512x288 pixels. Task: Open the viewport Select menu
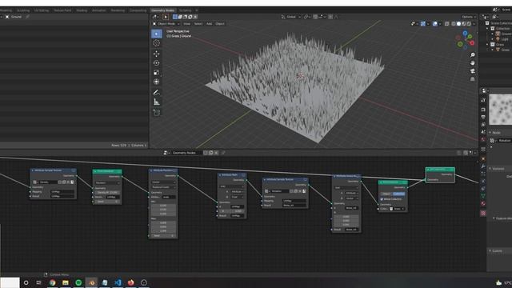click(198, 24)
